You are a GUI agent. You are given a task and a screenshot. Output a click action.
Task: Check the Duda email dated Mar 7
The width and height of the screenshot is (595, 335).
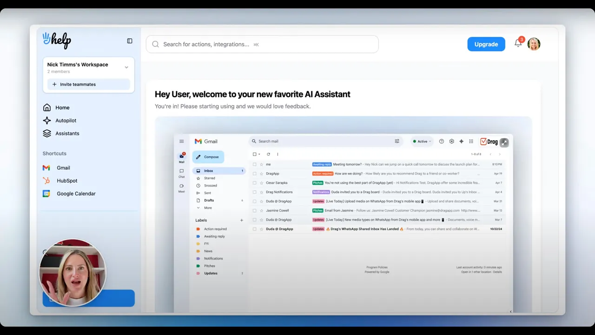tap(254, 220)
